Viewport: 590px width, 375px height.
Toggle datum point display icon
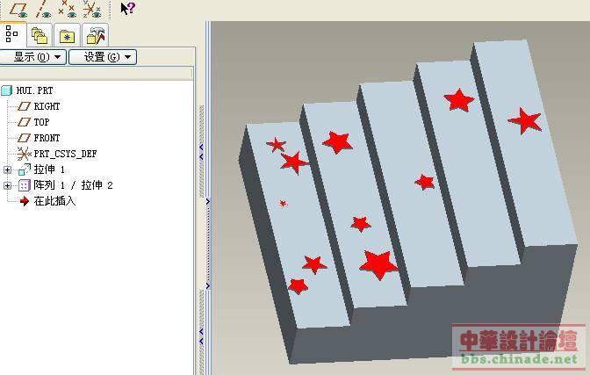[67, 10]
